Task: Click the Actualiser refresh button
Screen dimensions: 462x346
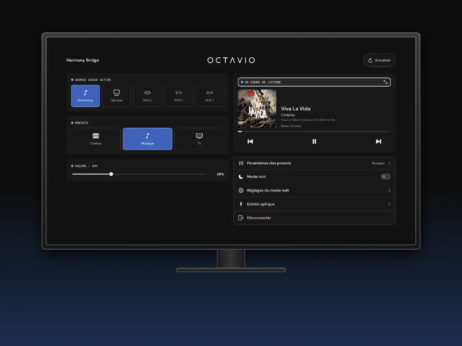Action: pos(379,60)
